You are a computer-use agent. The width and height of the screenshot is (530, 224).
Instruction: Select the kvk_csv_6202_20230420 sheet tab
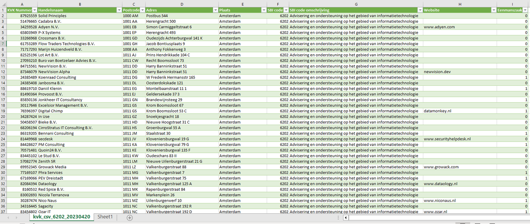(x=62, y=217)
